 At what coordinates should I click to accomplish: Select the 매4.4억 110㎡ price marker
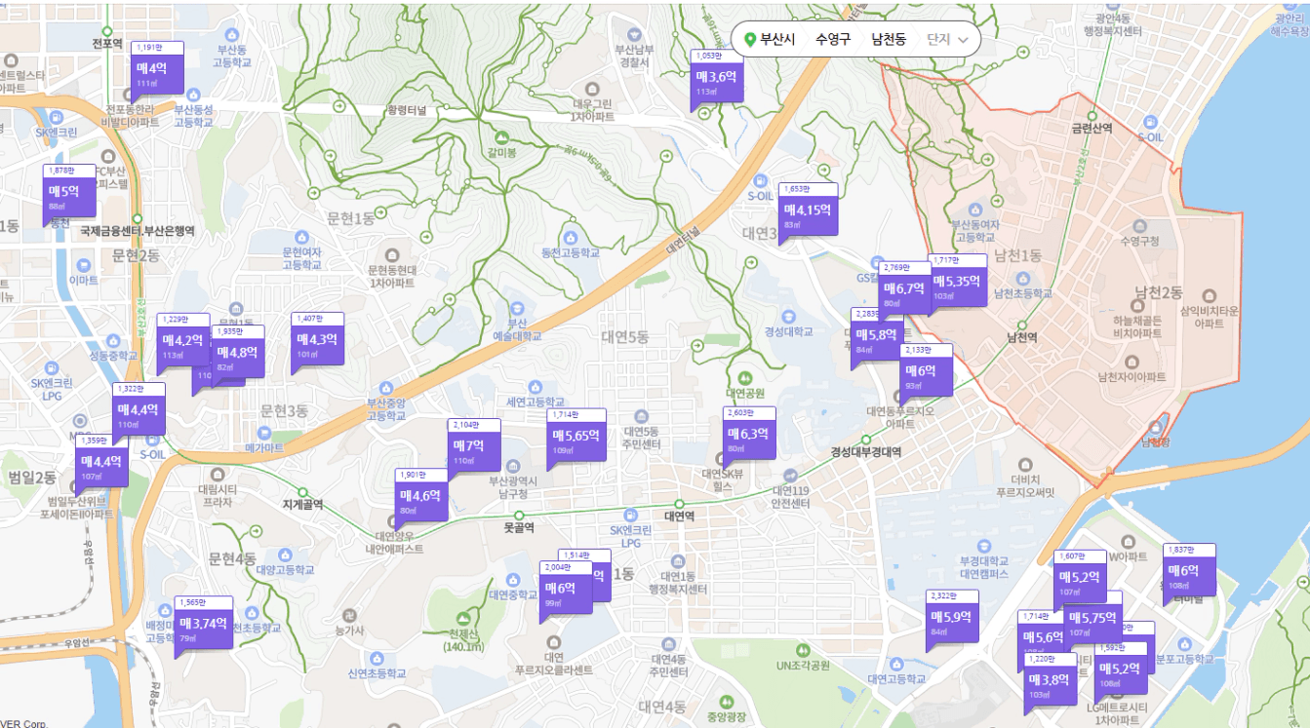point(139,413)
